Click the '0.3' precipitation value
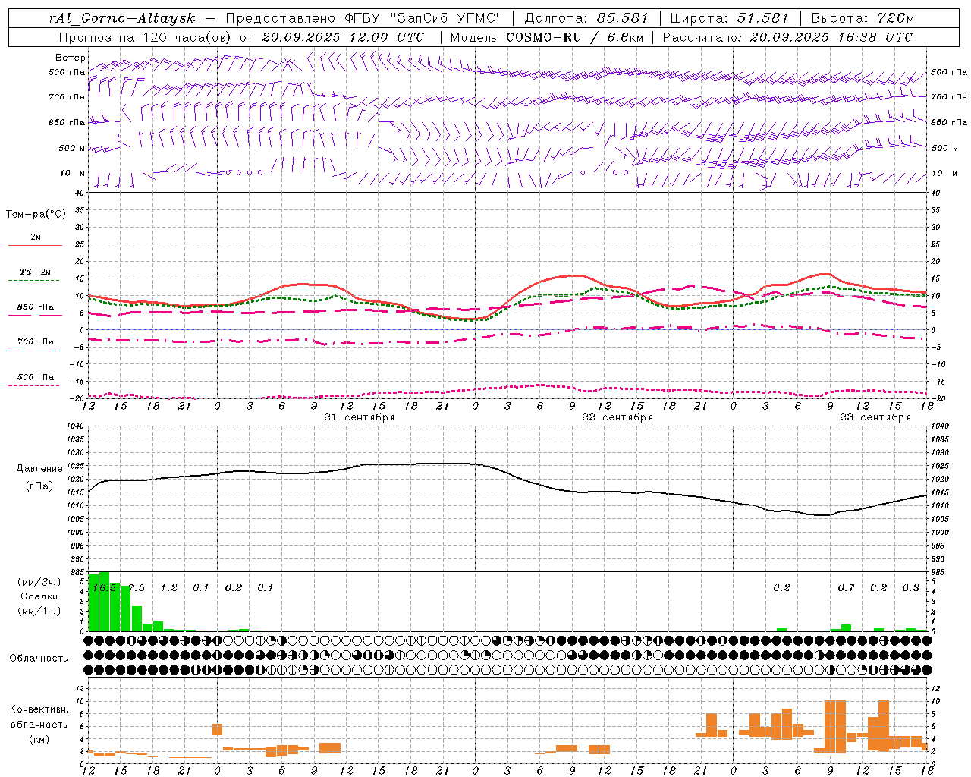This screenshot has width=971, height=777. pyautogui.click(x=910, y=588)
